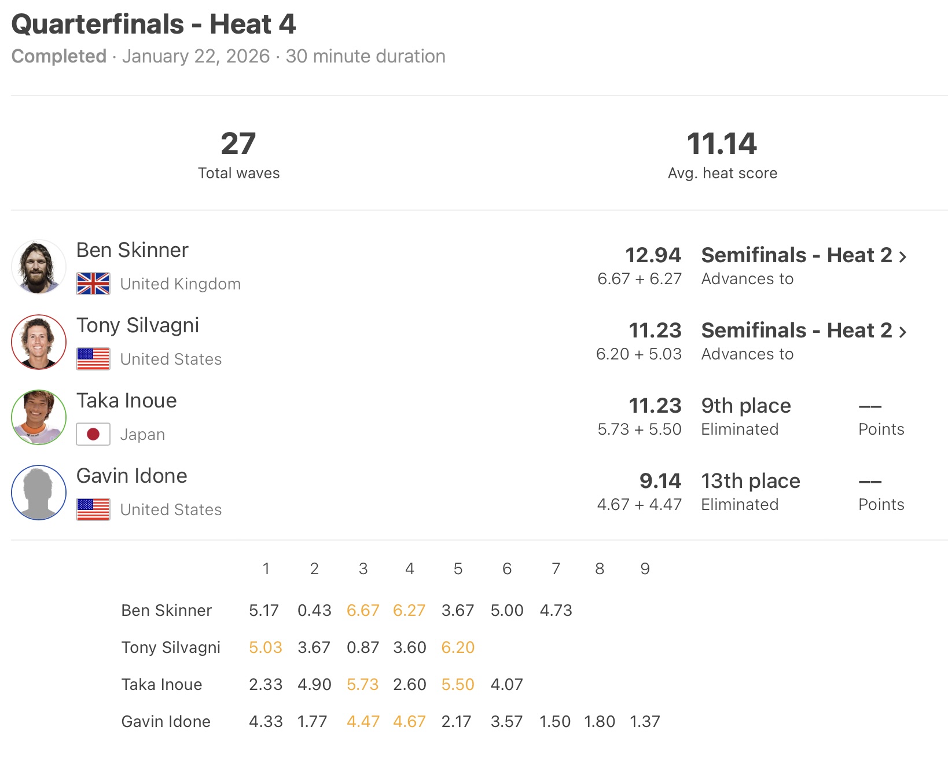The width and height of the screenshot is (948, 771).
Task: Click Tony Silvagni's profile photo
Action: [x=39, y=342]
